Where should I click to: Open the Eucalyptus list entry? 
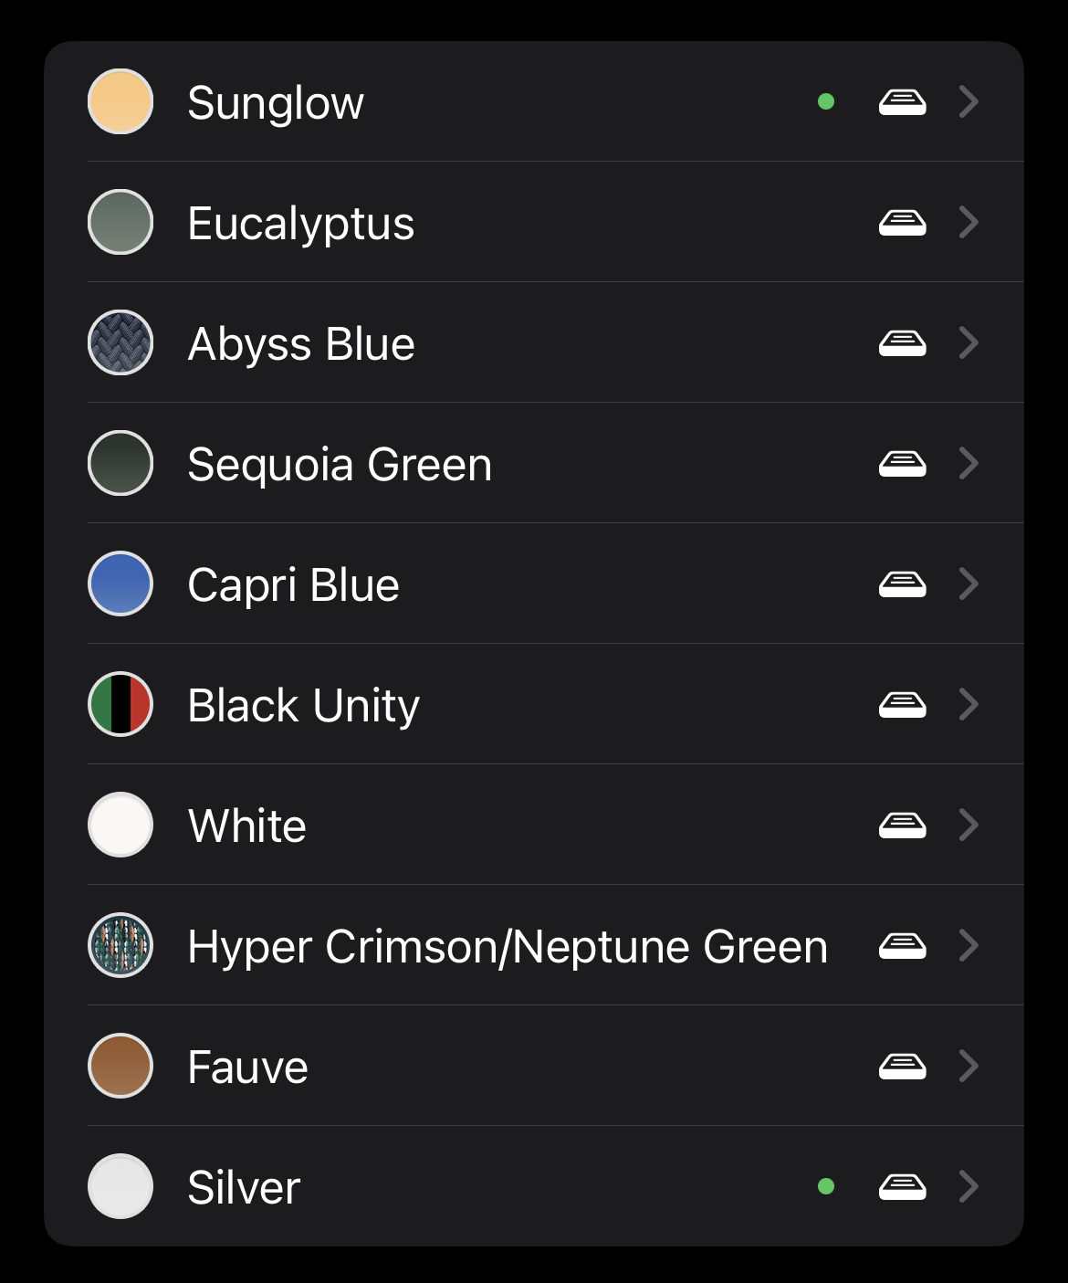pos(301,224)
